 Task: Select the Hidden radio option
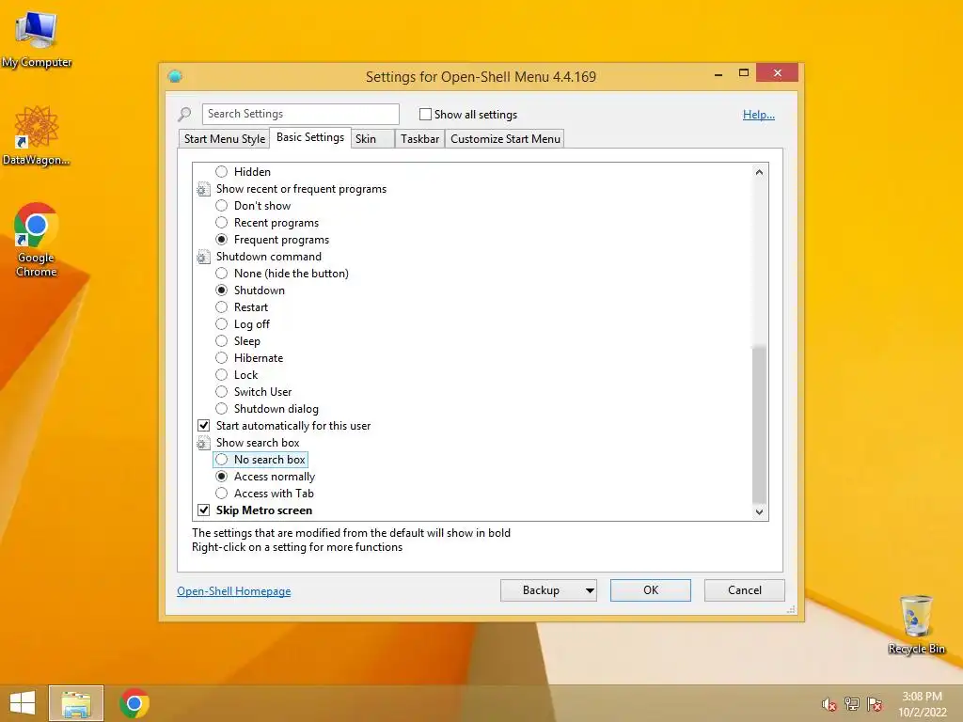click(x=221, y=172)
